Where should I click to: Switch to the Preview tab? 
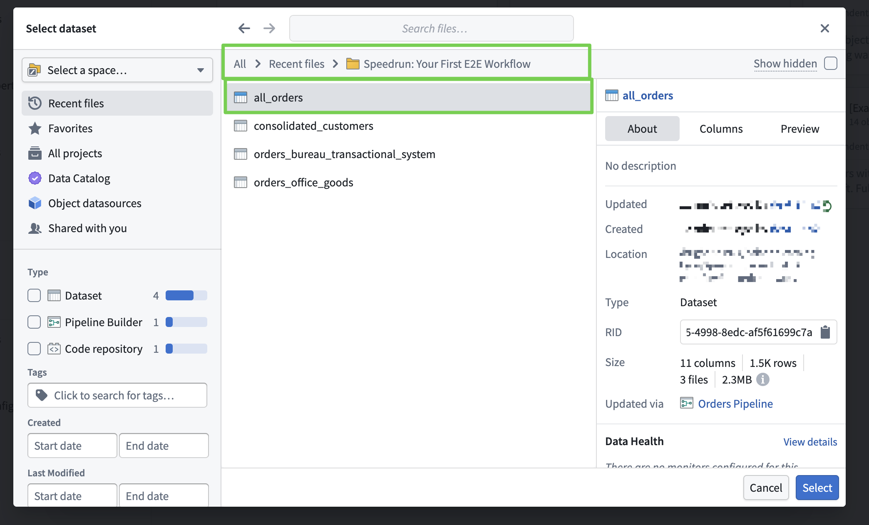(x=799, y=129)
